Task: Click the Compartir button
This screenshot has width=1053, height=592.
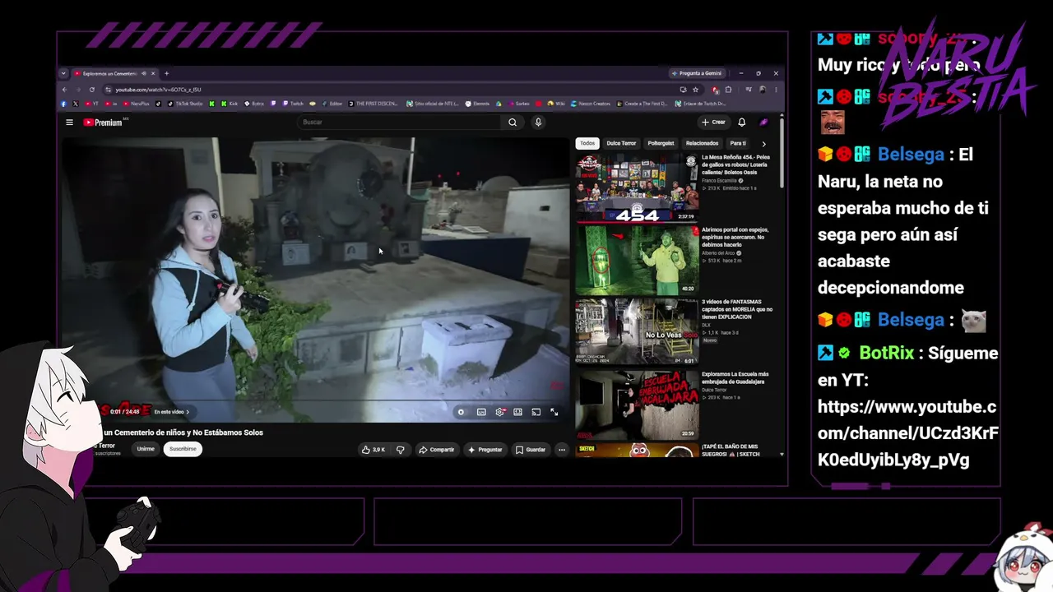Action: click(x=436, y=450)
